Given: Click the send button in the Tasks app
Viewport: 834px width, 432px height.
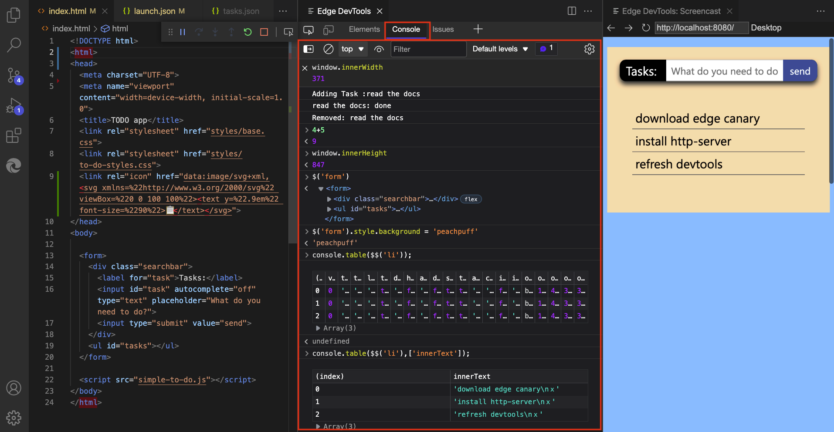Looking at the screenshot, I should 800,71.
